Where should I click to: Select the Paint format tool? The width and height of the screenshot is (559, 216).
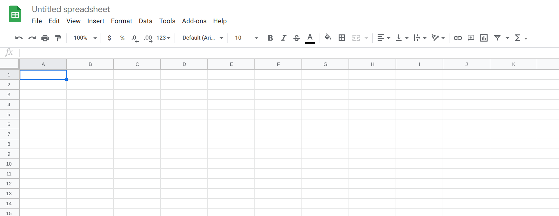pos(58,38)
